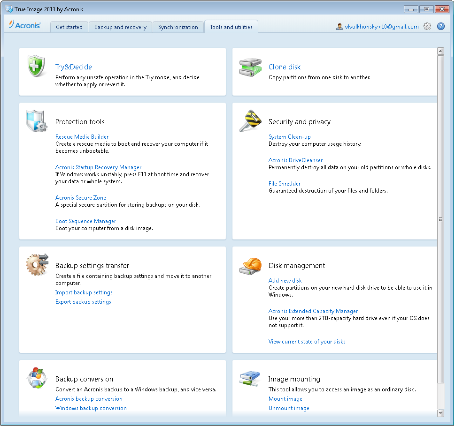455x426 pixels.
Task: Click Export backup settings
Action: point(83,302)
